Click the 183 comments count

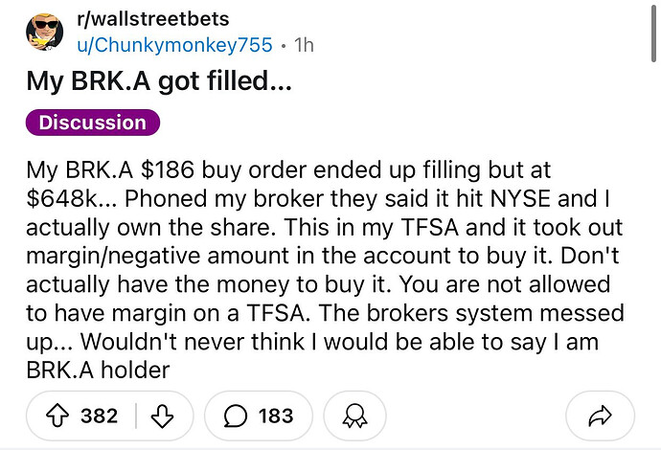(x=276, y=416)
